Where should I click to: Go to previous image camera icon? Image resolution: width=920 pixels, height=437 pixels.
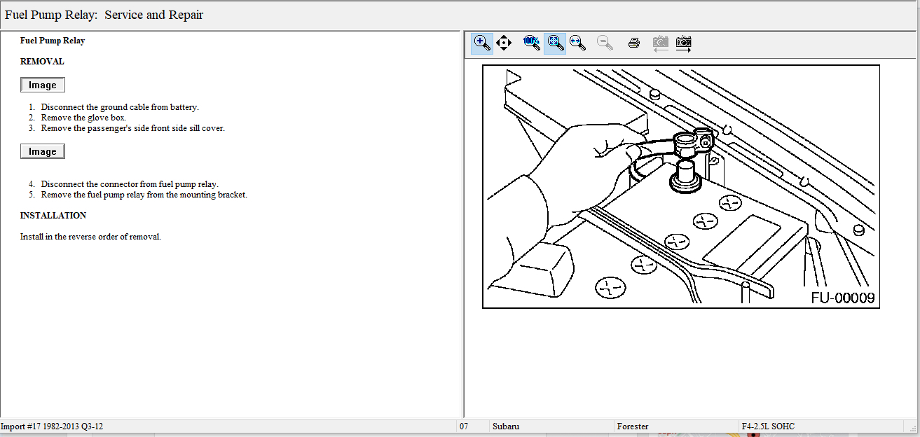click(x=660, y=43)
